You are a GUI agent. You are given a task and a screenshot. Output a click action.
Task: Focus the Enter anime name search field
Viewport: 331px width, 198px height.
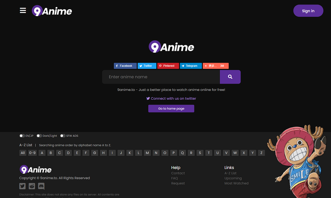click(x=161, y=77)
